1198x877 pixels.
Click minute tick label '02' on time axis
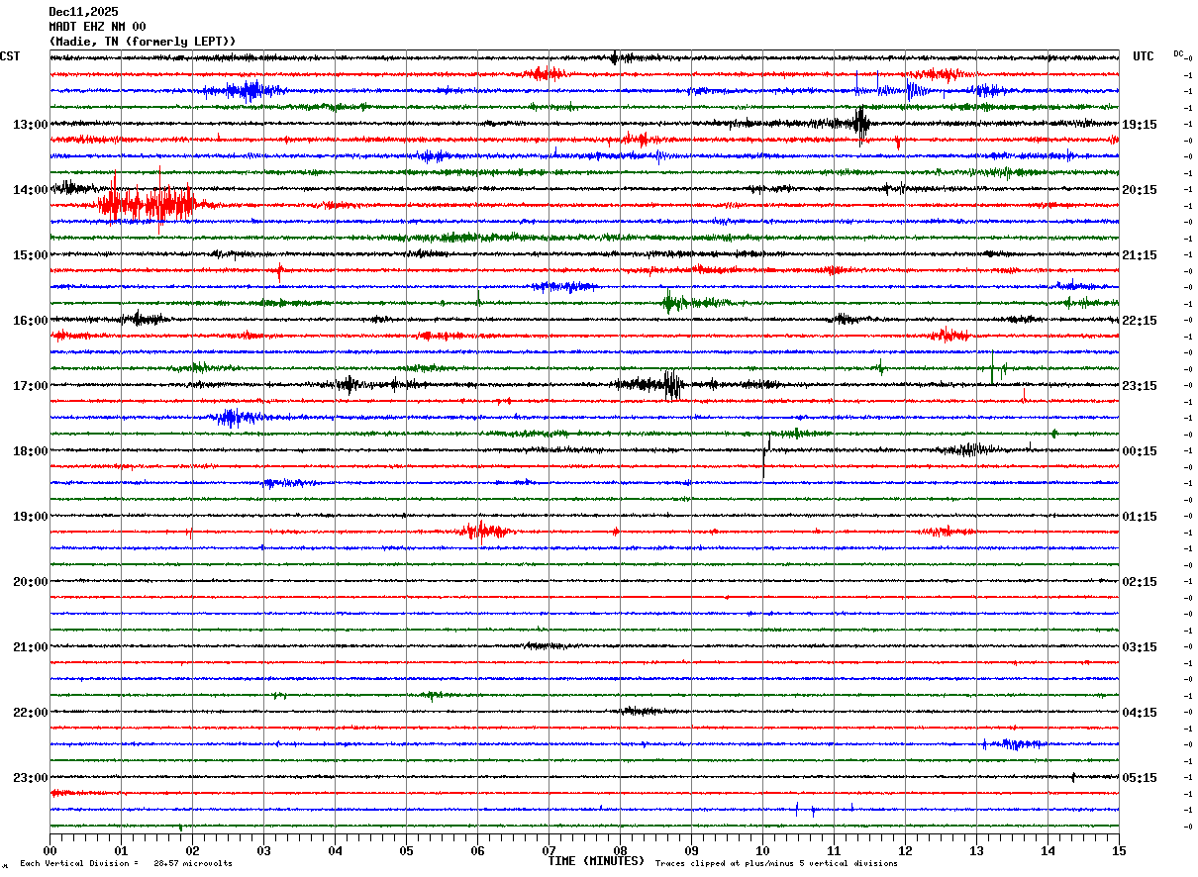[192, 851]
